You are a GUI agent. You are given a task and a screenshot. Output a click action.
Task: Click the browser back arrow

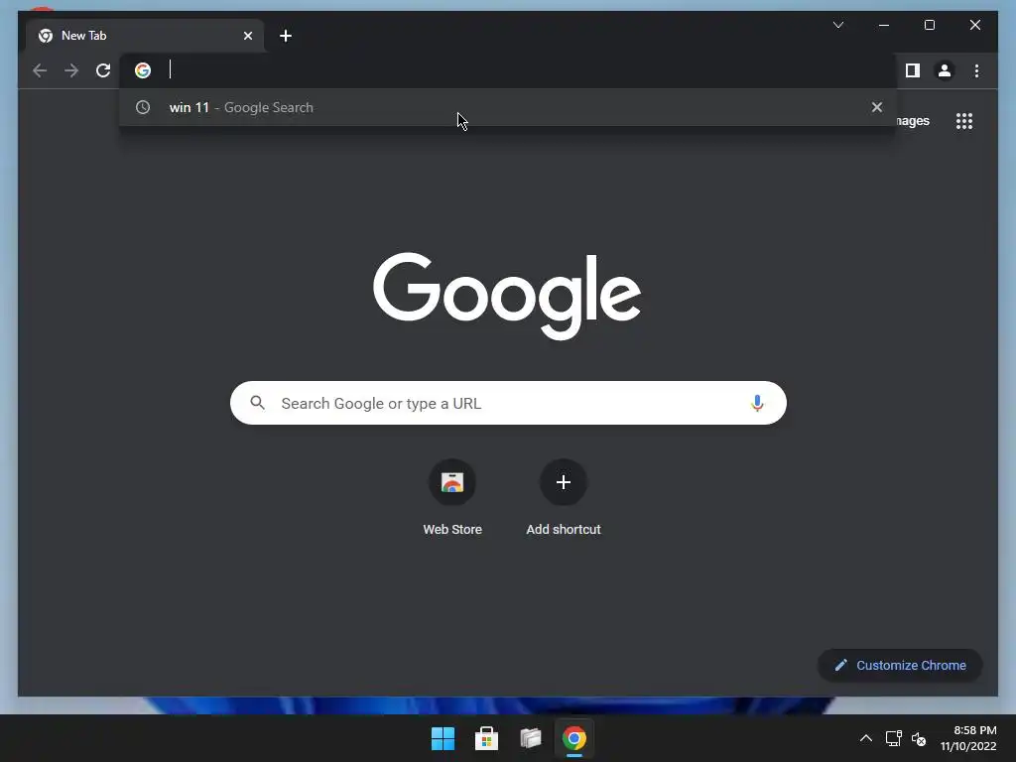tap(40, 70)
